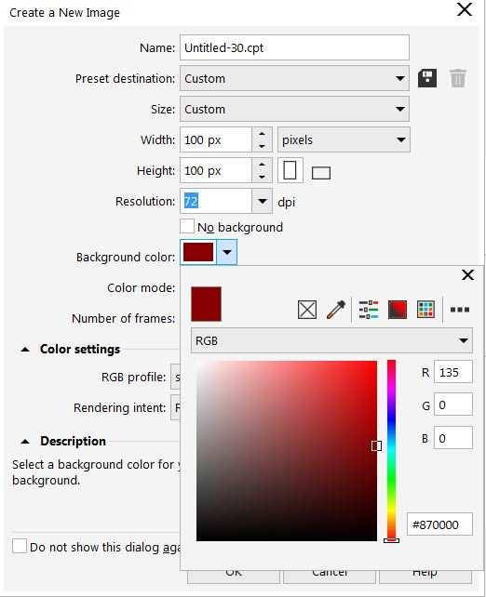The height and width of the screenshot is (597, 486).
Task: Increase Width using the up stepper arrow
Action: click(x=262, y=134)
